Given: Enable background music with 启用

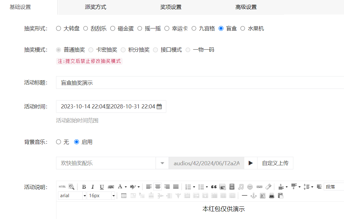Looking at the screenshot, I should tap(76, 142).
